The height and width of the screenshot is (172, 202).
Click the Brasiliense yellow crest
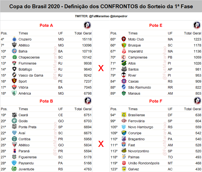[124, 115]
